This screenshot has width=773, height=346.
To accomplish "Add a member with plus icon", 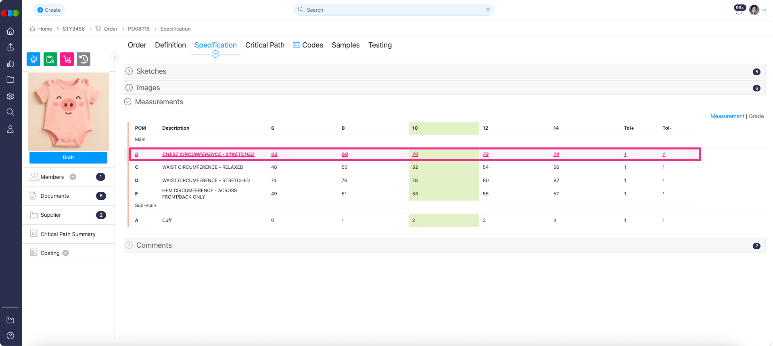I will (x=73, y=177).
